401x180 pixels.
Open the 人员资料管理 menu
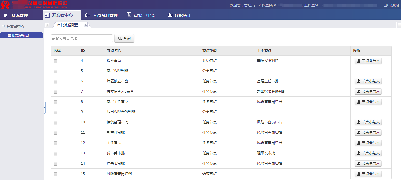pos(105,15)
